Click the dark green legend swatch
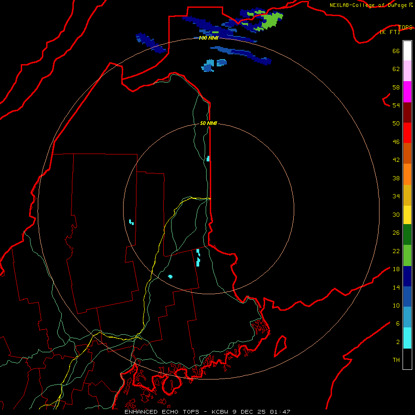 tap(407, 235)
